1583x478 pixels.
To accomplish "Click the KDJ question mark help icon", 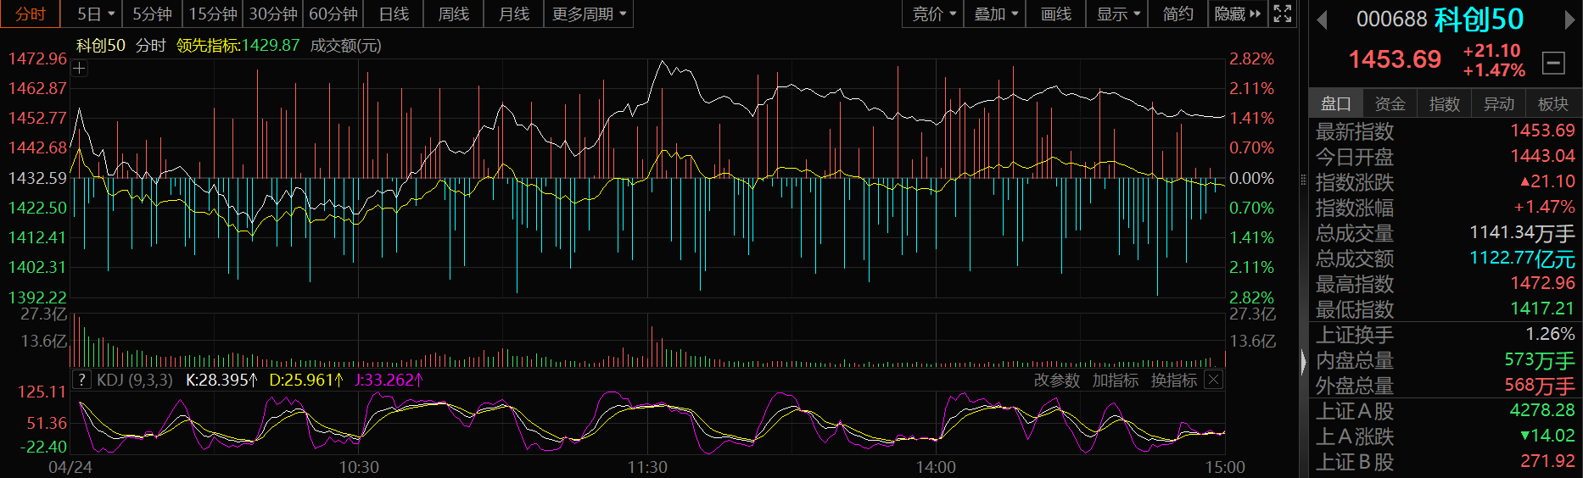I will tap(81, 380).
